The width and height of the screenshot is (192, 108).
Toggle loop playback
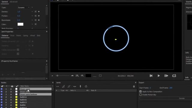tap(174, 76)
